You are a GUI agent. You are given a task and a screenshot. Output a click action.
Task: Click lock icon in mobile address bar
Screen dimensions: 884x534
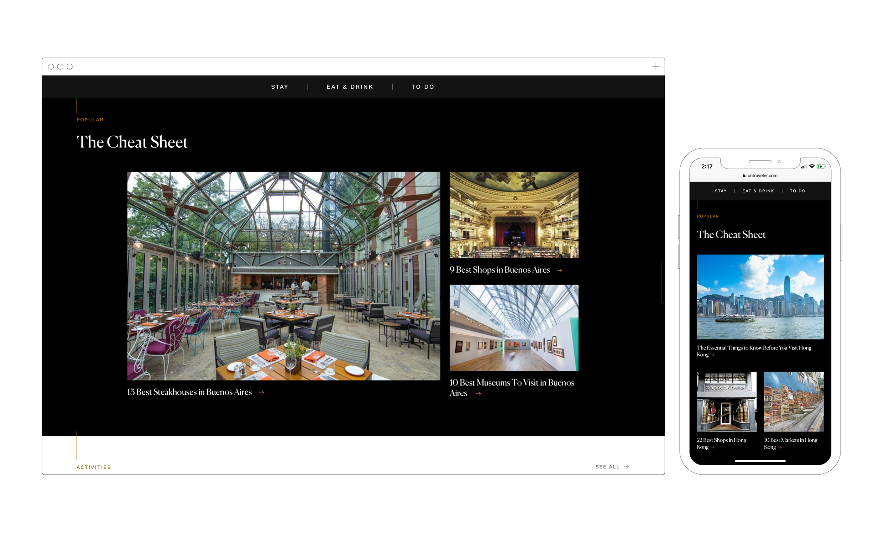[x=744, y=176]
